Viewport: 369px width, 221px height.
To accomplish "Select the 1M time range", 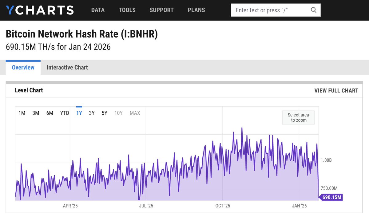I will pos(22,113).
